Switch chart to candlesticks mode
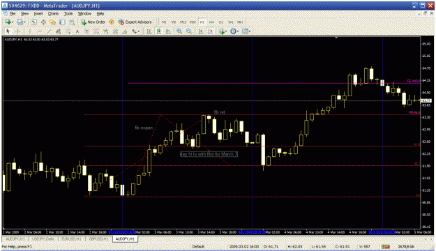The image size is (436, 251). (x=159, y=31)
